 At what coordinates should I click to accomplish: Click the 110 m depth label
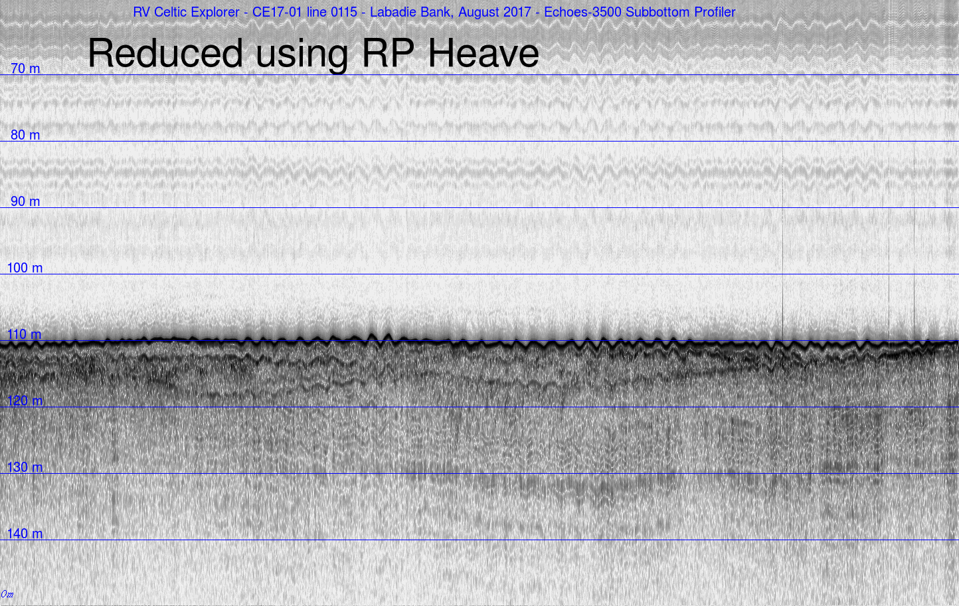point(25,334)
